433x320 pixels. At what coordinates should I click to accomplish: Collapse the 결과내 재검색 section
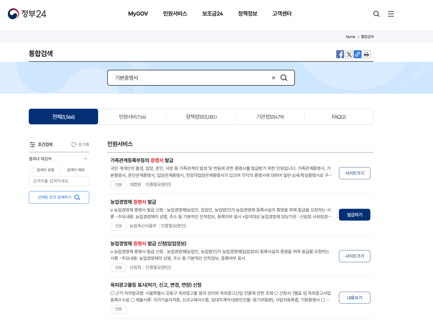tap(85, 159)
